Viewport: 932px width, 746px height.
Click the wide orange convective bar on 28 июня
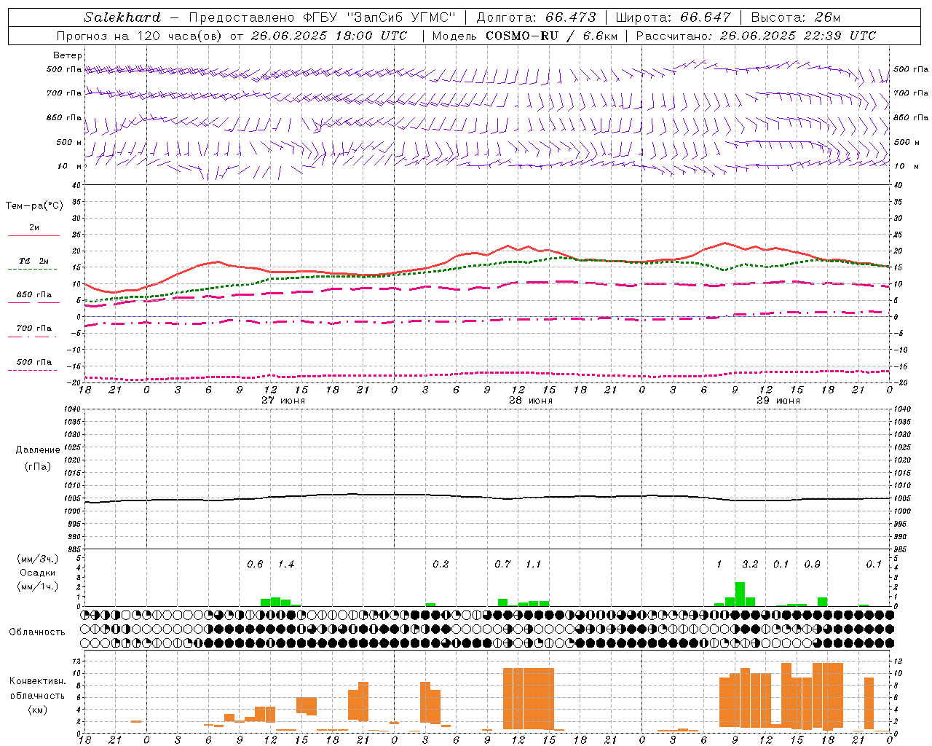pyautogui.click(x=529, y=699)
